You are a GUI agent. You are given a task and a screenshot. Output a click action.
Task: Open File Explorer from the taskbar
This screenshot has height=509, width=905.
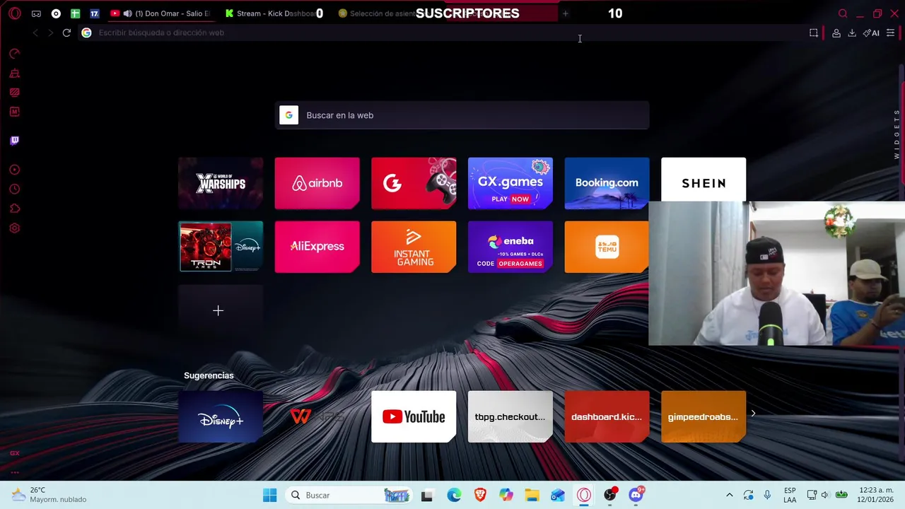click(x=532, y=495)
